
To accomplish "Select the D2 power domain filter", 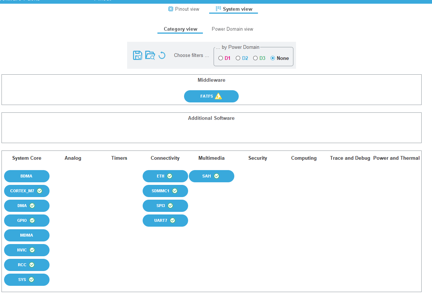I will click(x=238, y=58).
